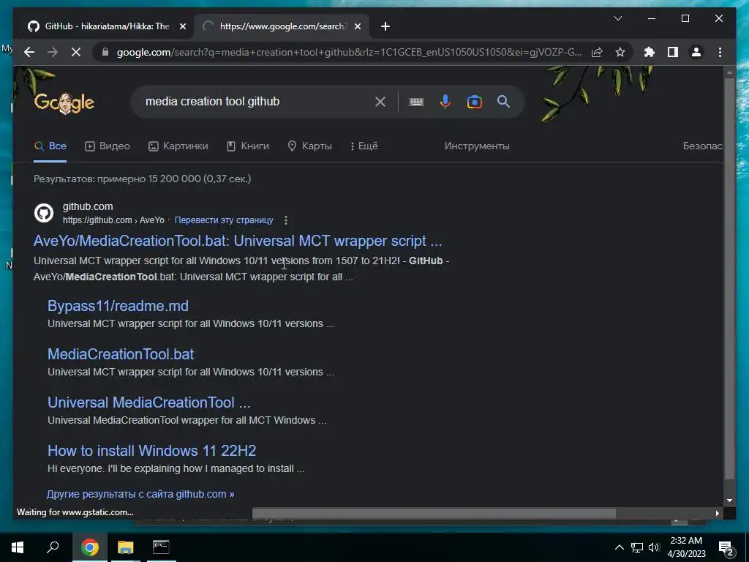Close the Google search tab
This screenshot has height=562, width=749.
tap(357, 26)
